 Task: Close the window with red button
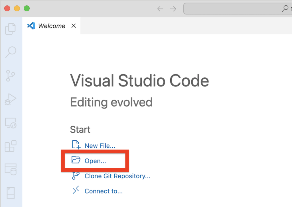click(x=7, y=9)
